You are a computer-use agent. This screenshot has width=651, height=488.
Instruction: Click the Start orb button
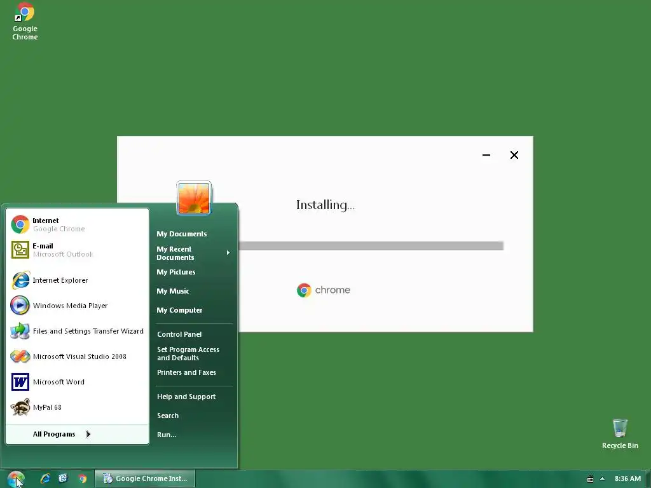click(x=16, y=479)
